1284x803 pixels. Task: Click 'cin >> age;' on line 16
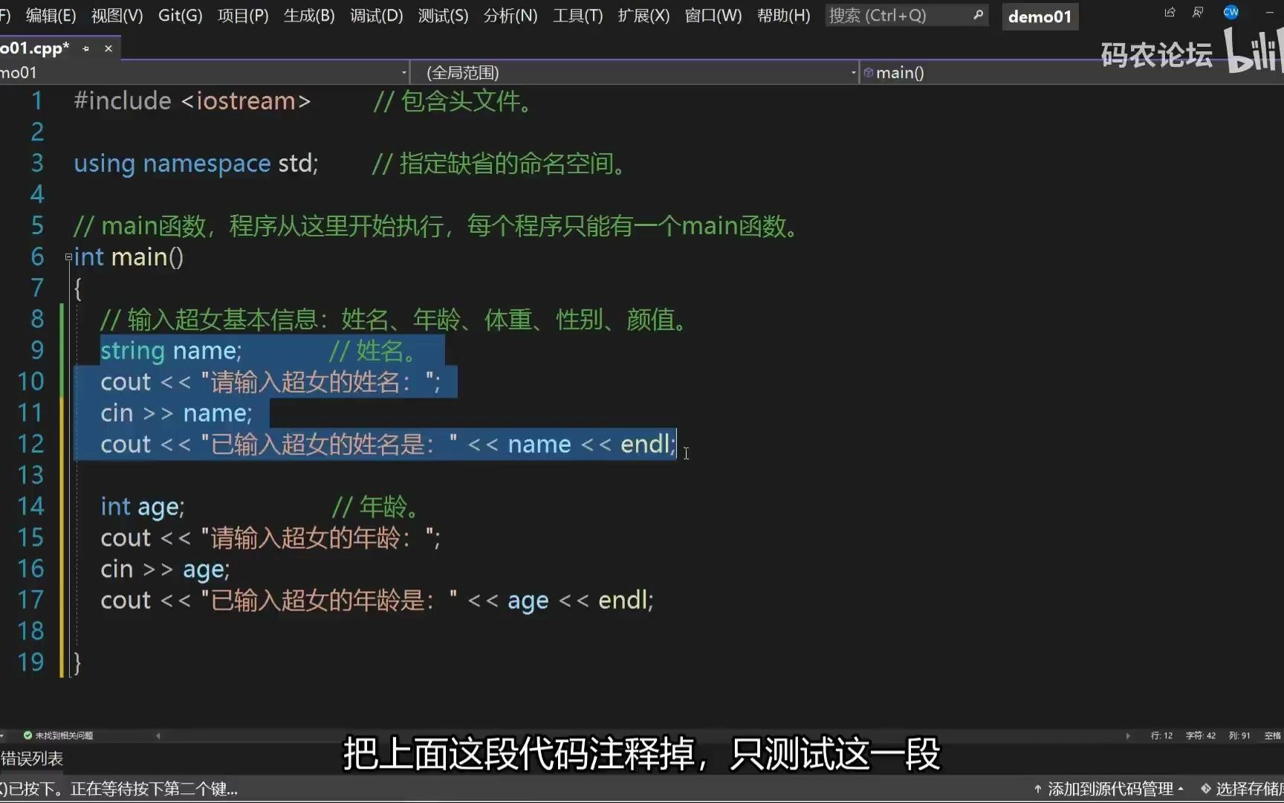(166, 570)
